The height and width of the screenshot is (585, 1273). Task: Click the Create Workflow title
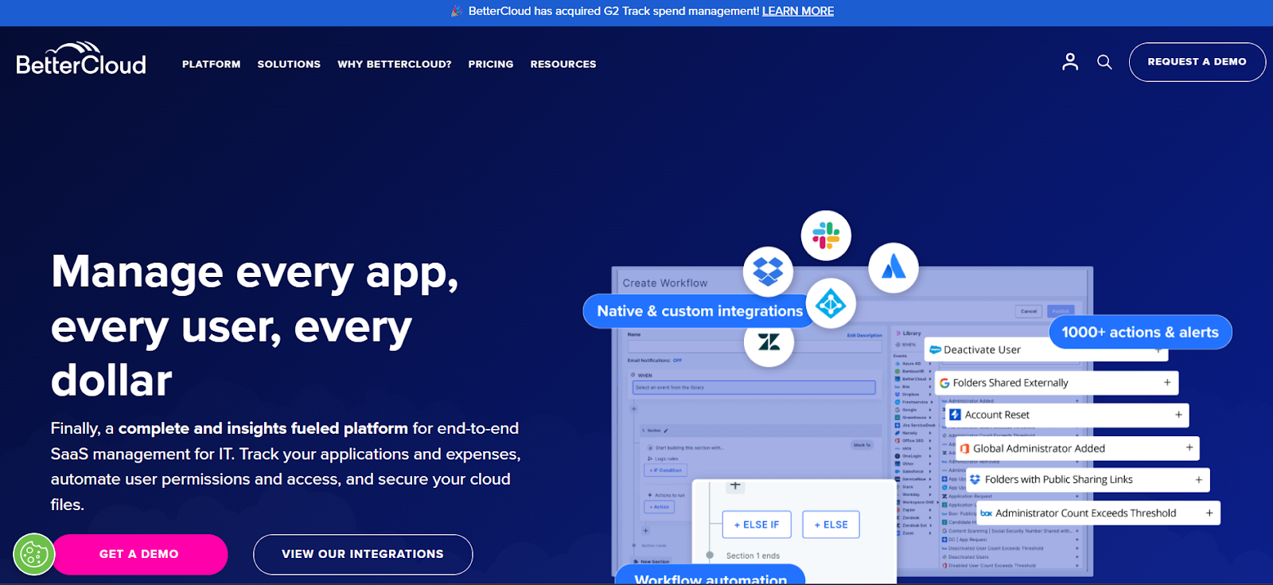pos(665,283)
